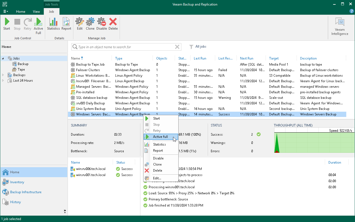The image size is (355, 222).
Task: Choose Statistics in the context menu
Action: pos(161,144)
